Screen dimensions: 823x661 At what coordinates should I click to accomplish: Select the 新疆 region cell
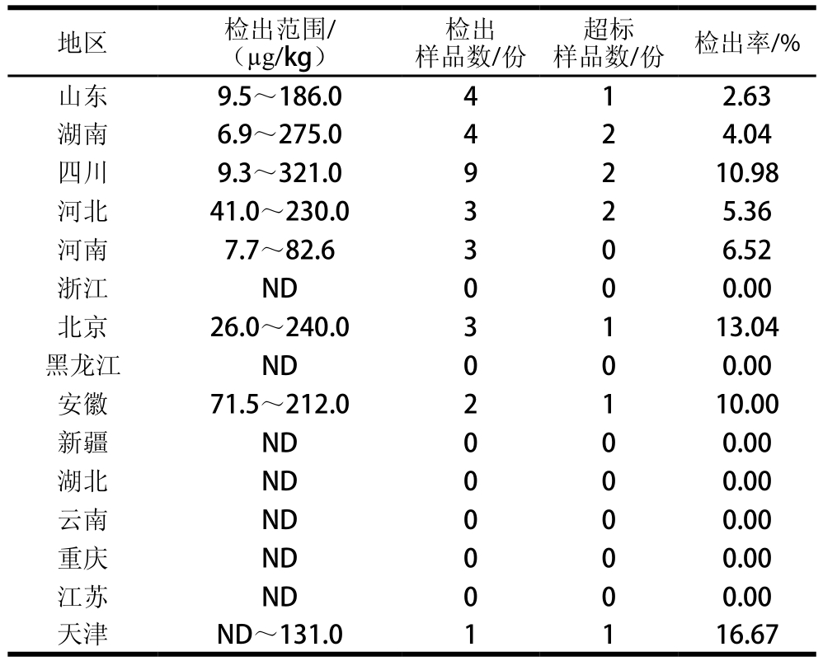[x=82, y=443]
